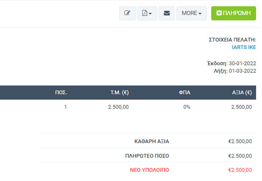
Task: Open the PDF export dropdown
Action: pyautogui.click(x=147, y=13)
